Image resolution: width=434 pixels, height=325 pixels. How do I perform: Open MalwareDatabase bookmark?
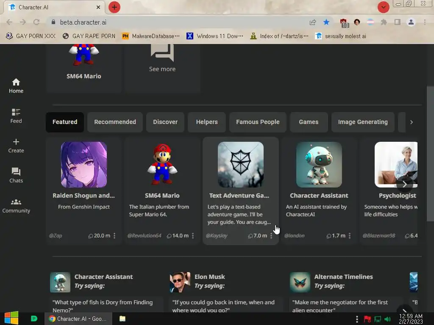pyautogui.click(x=151, y=36)
